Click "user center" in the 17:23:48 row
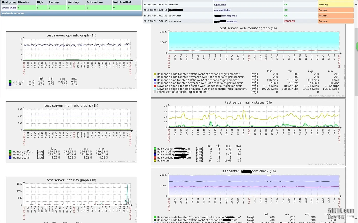The width and height of the screenshot is (358, 223). 175,16
